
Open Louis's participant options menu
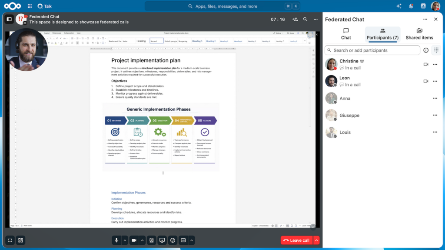(435, 132)
